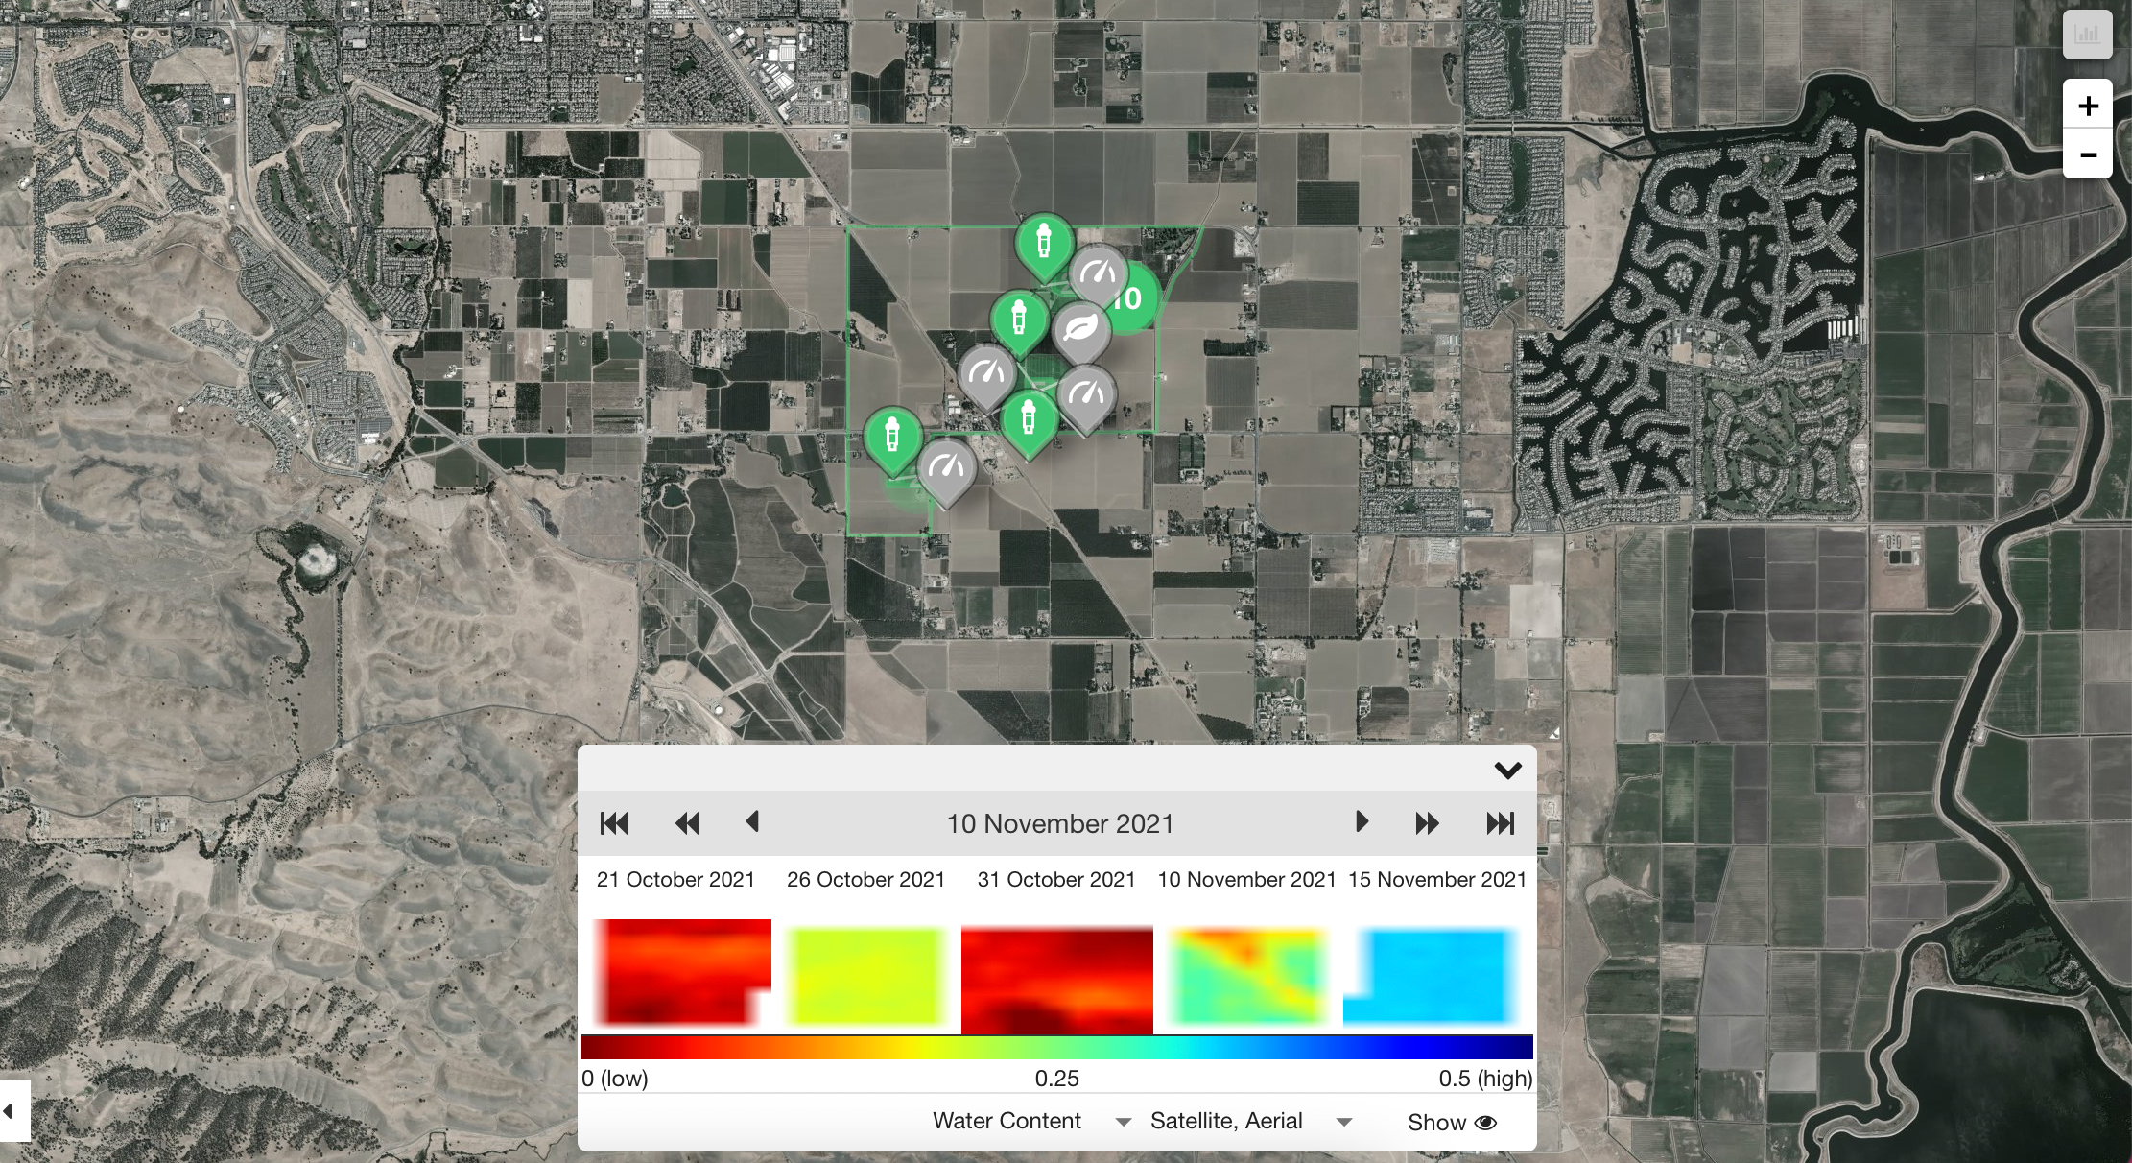Click the gray leaf crop marker
Image resolution: width=2132 pixels, height=1163 pixels.
pyautogui.click(x=1081, y=332)
